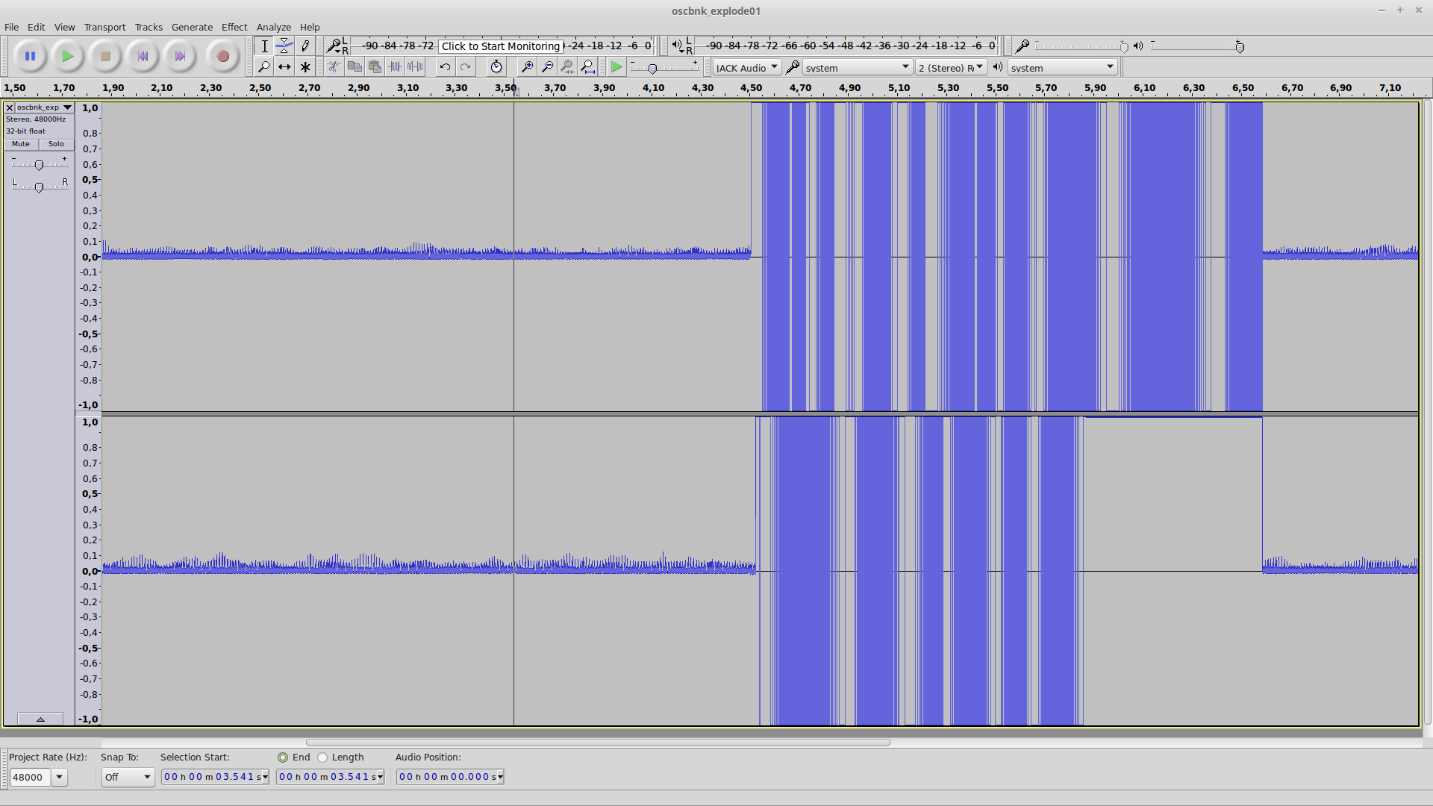Image resolution: width=1433 pixels, height=806 pixels.
Task: Click the track gain slider
Action: point(39,164)
